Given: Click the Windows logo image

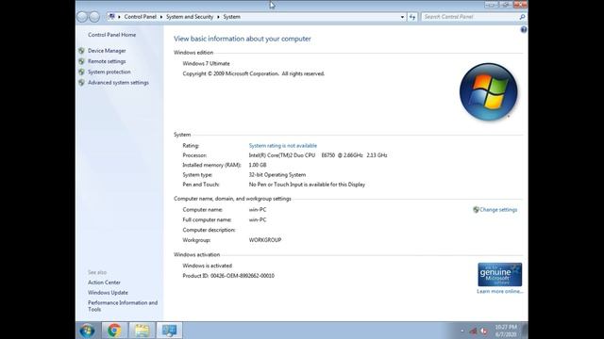Looking at the screenshot, I should 488,92.
